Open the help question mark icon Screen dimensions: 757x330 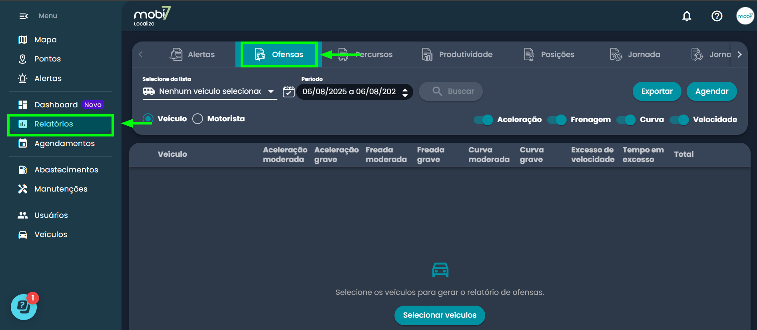pyautogui.click(x=717, y=16)
